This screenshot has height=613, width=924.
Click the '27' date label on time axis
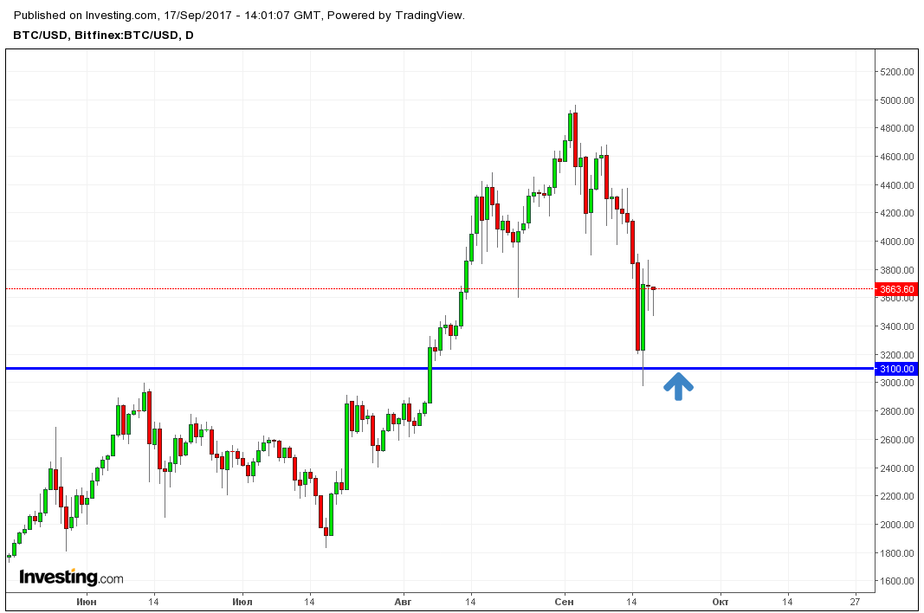coord(855,602)
